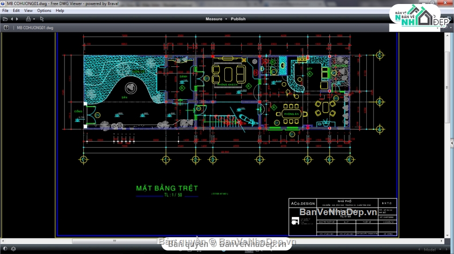The height and width of the screenshot is (254, 454).
Task: Open the Model layout selector
Action: tap(432, 250)
